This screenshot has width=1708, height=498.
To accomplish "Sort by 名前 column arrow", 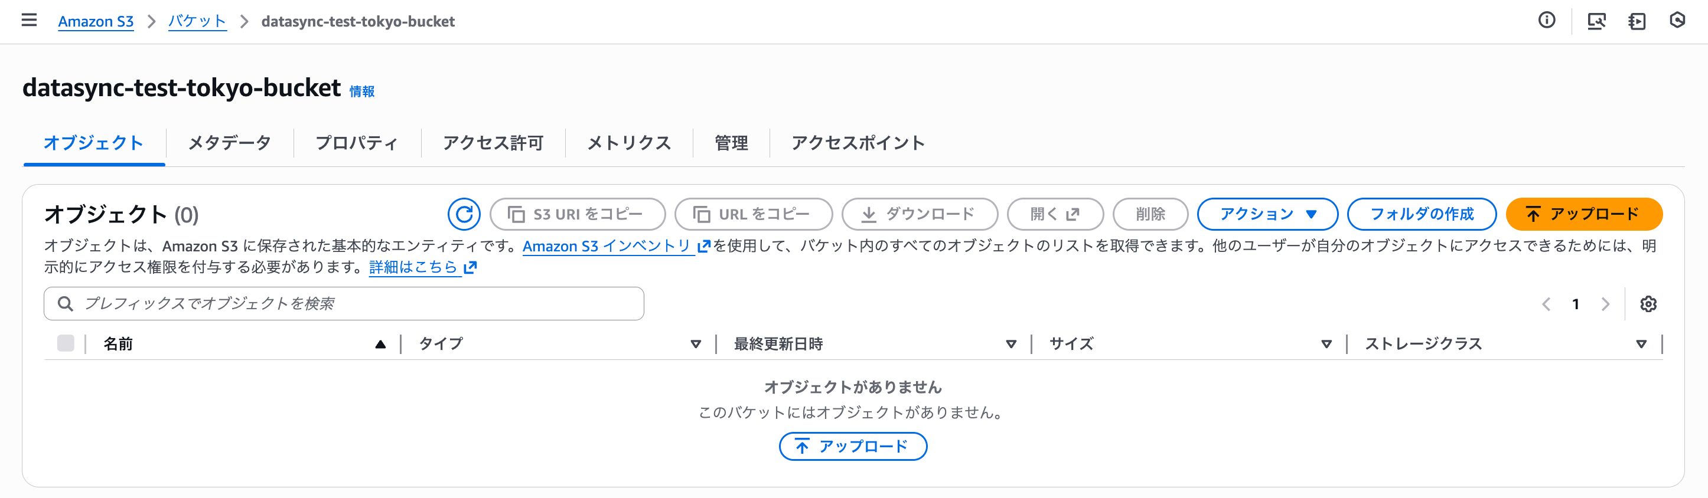I will click(x=380, y=343).
